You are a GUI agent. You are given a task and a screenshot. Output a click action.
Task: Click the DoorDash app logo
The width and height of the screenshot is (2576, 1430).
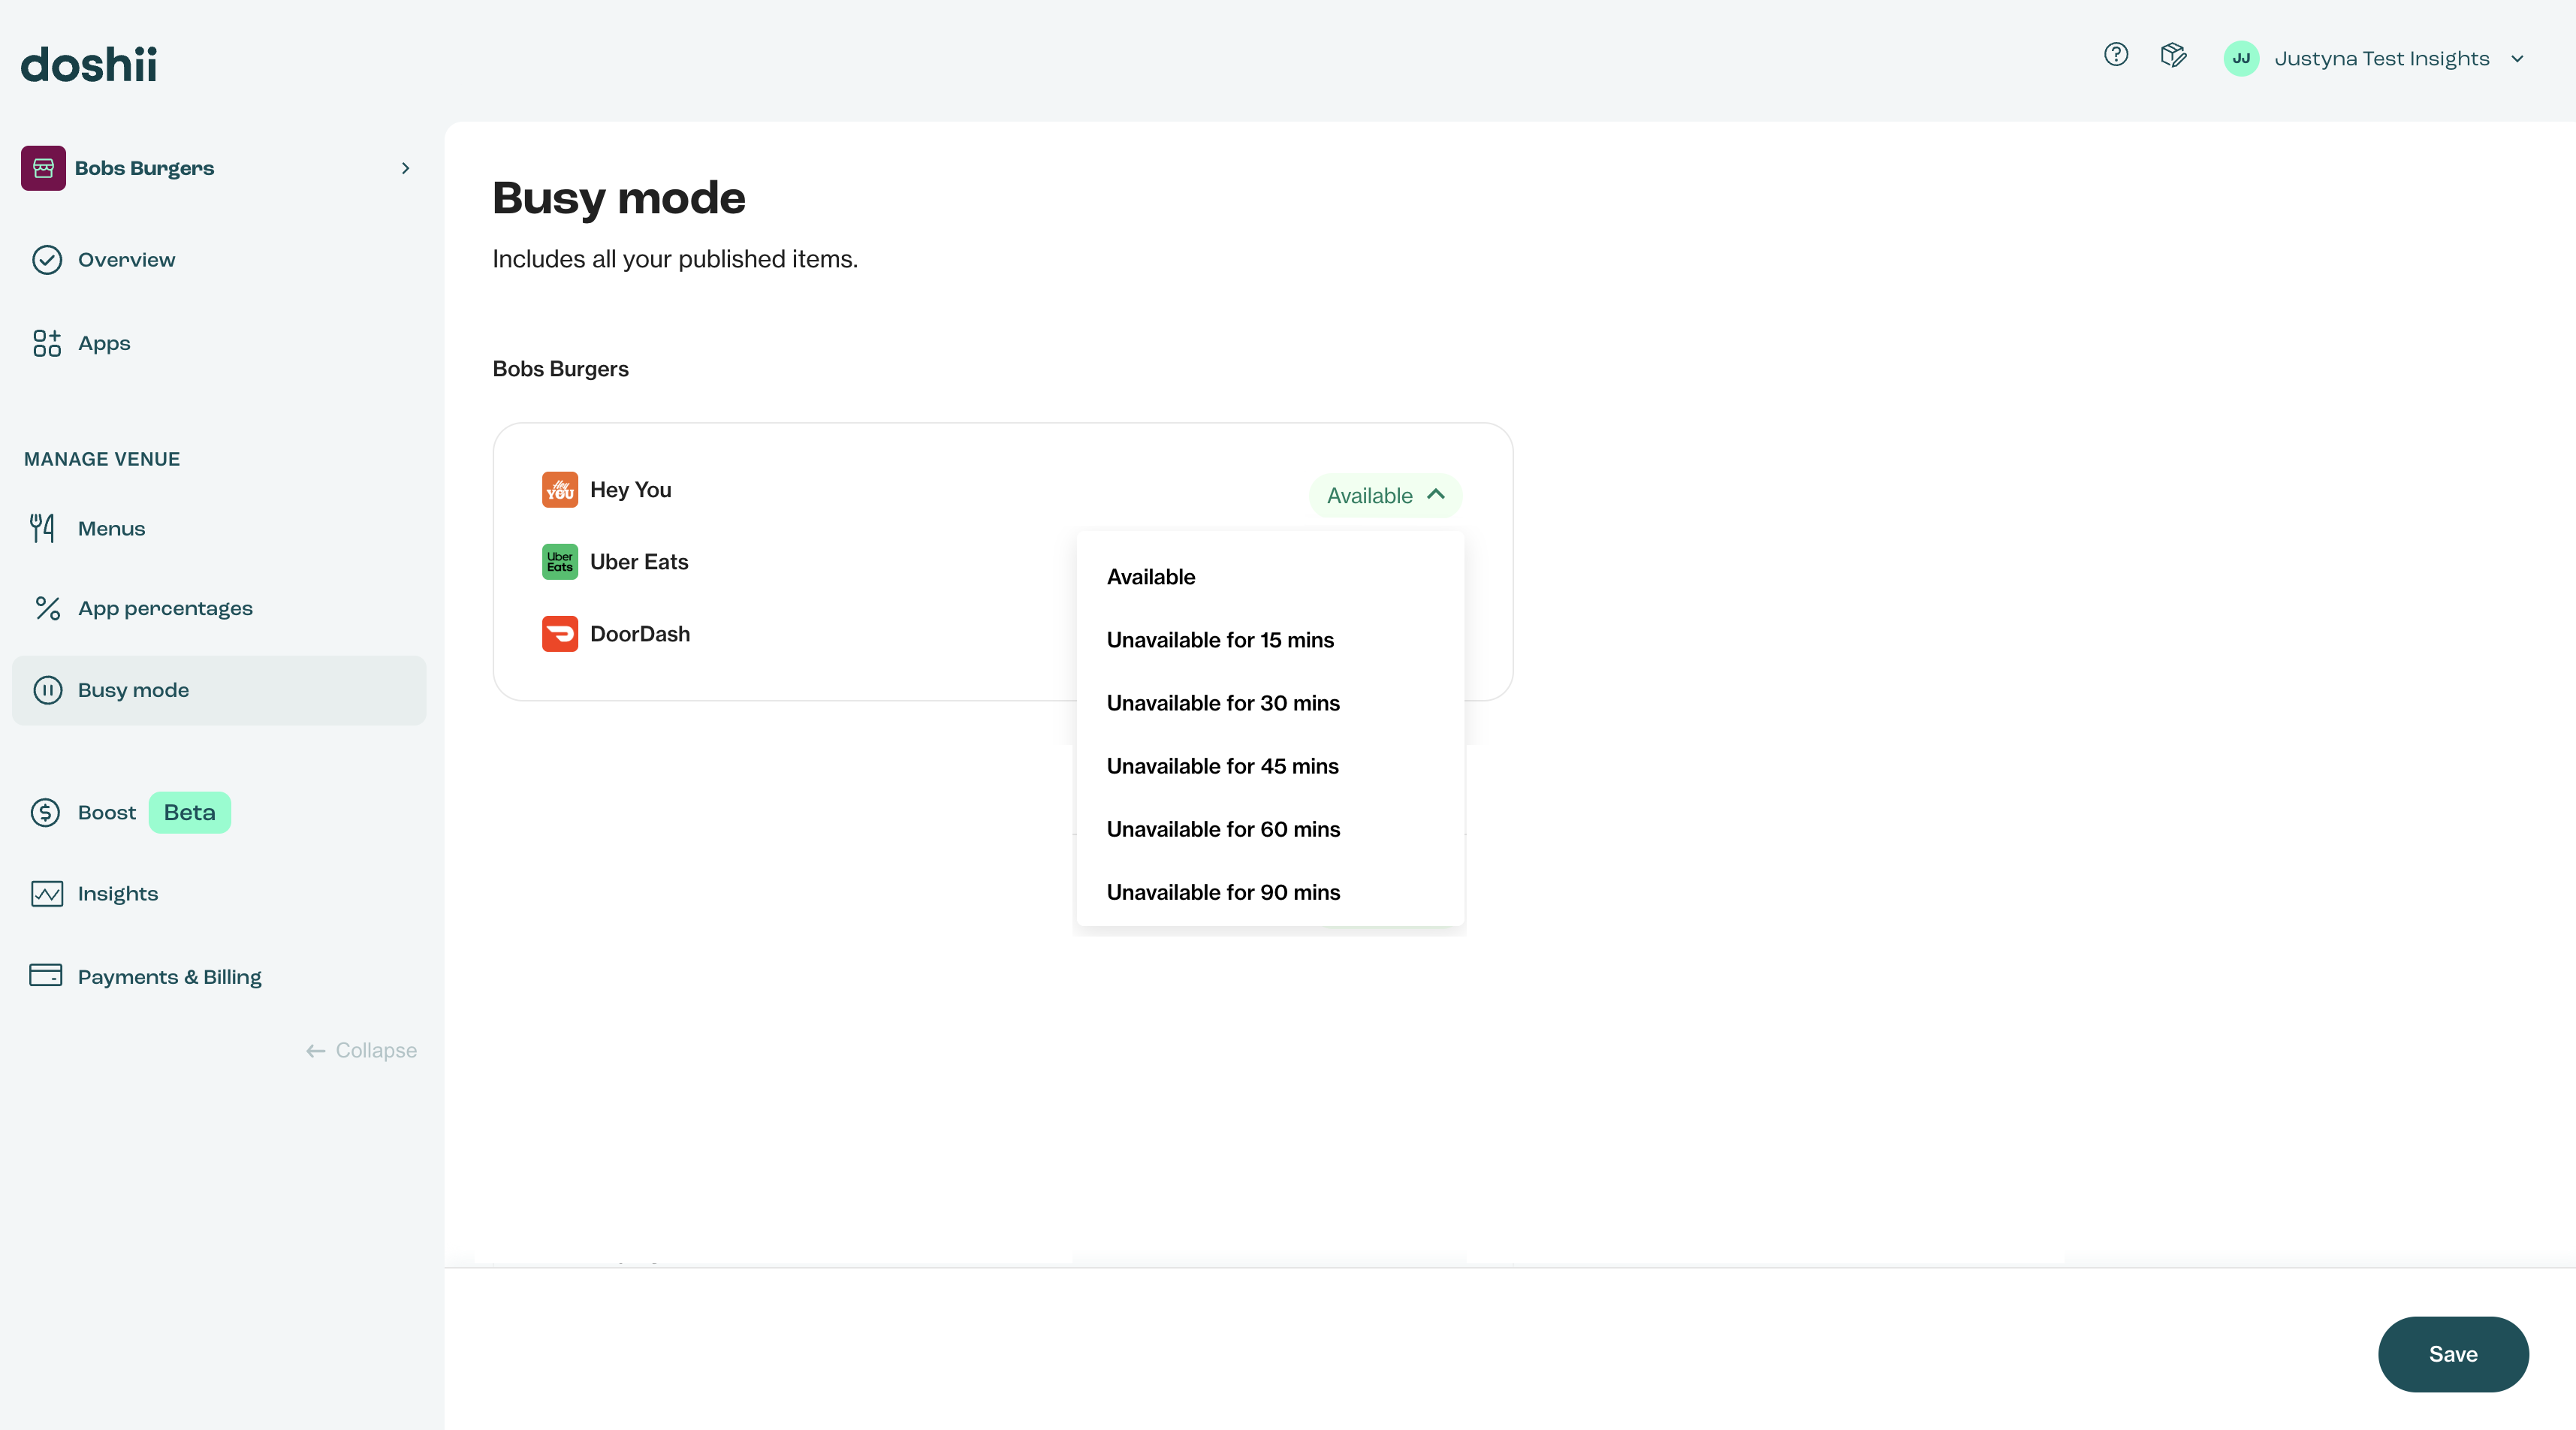pyautogui.click(x=560, y=634)
